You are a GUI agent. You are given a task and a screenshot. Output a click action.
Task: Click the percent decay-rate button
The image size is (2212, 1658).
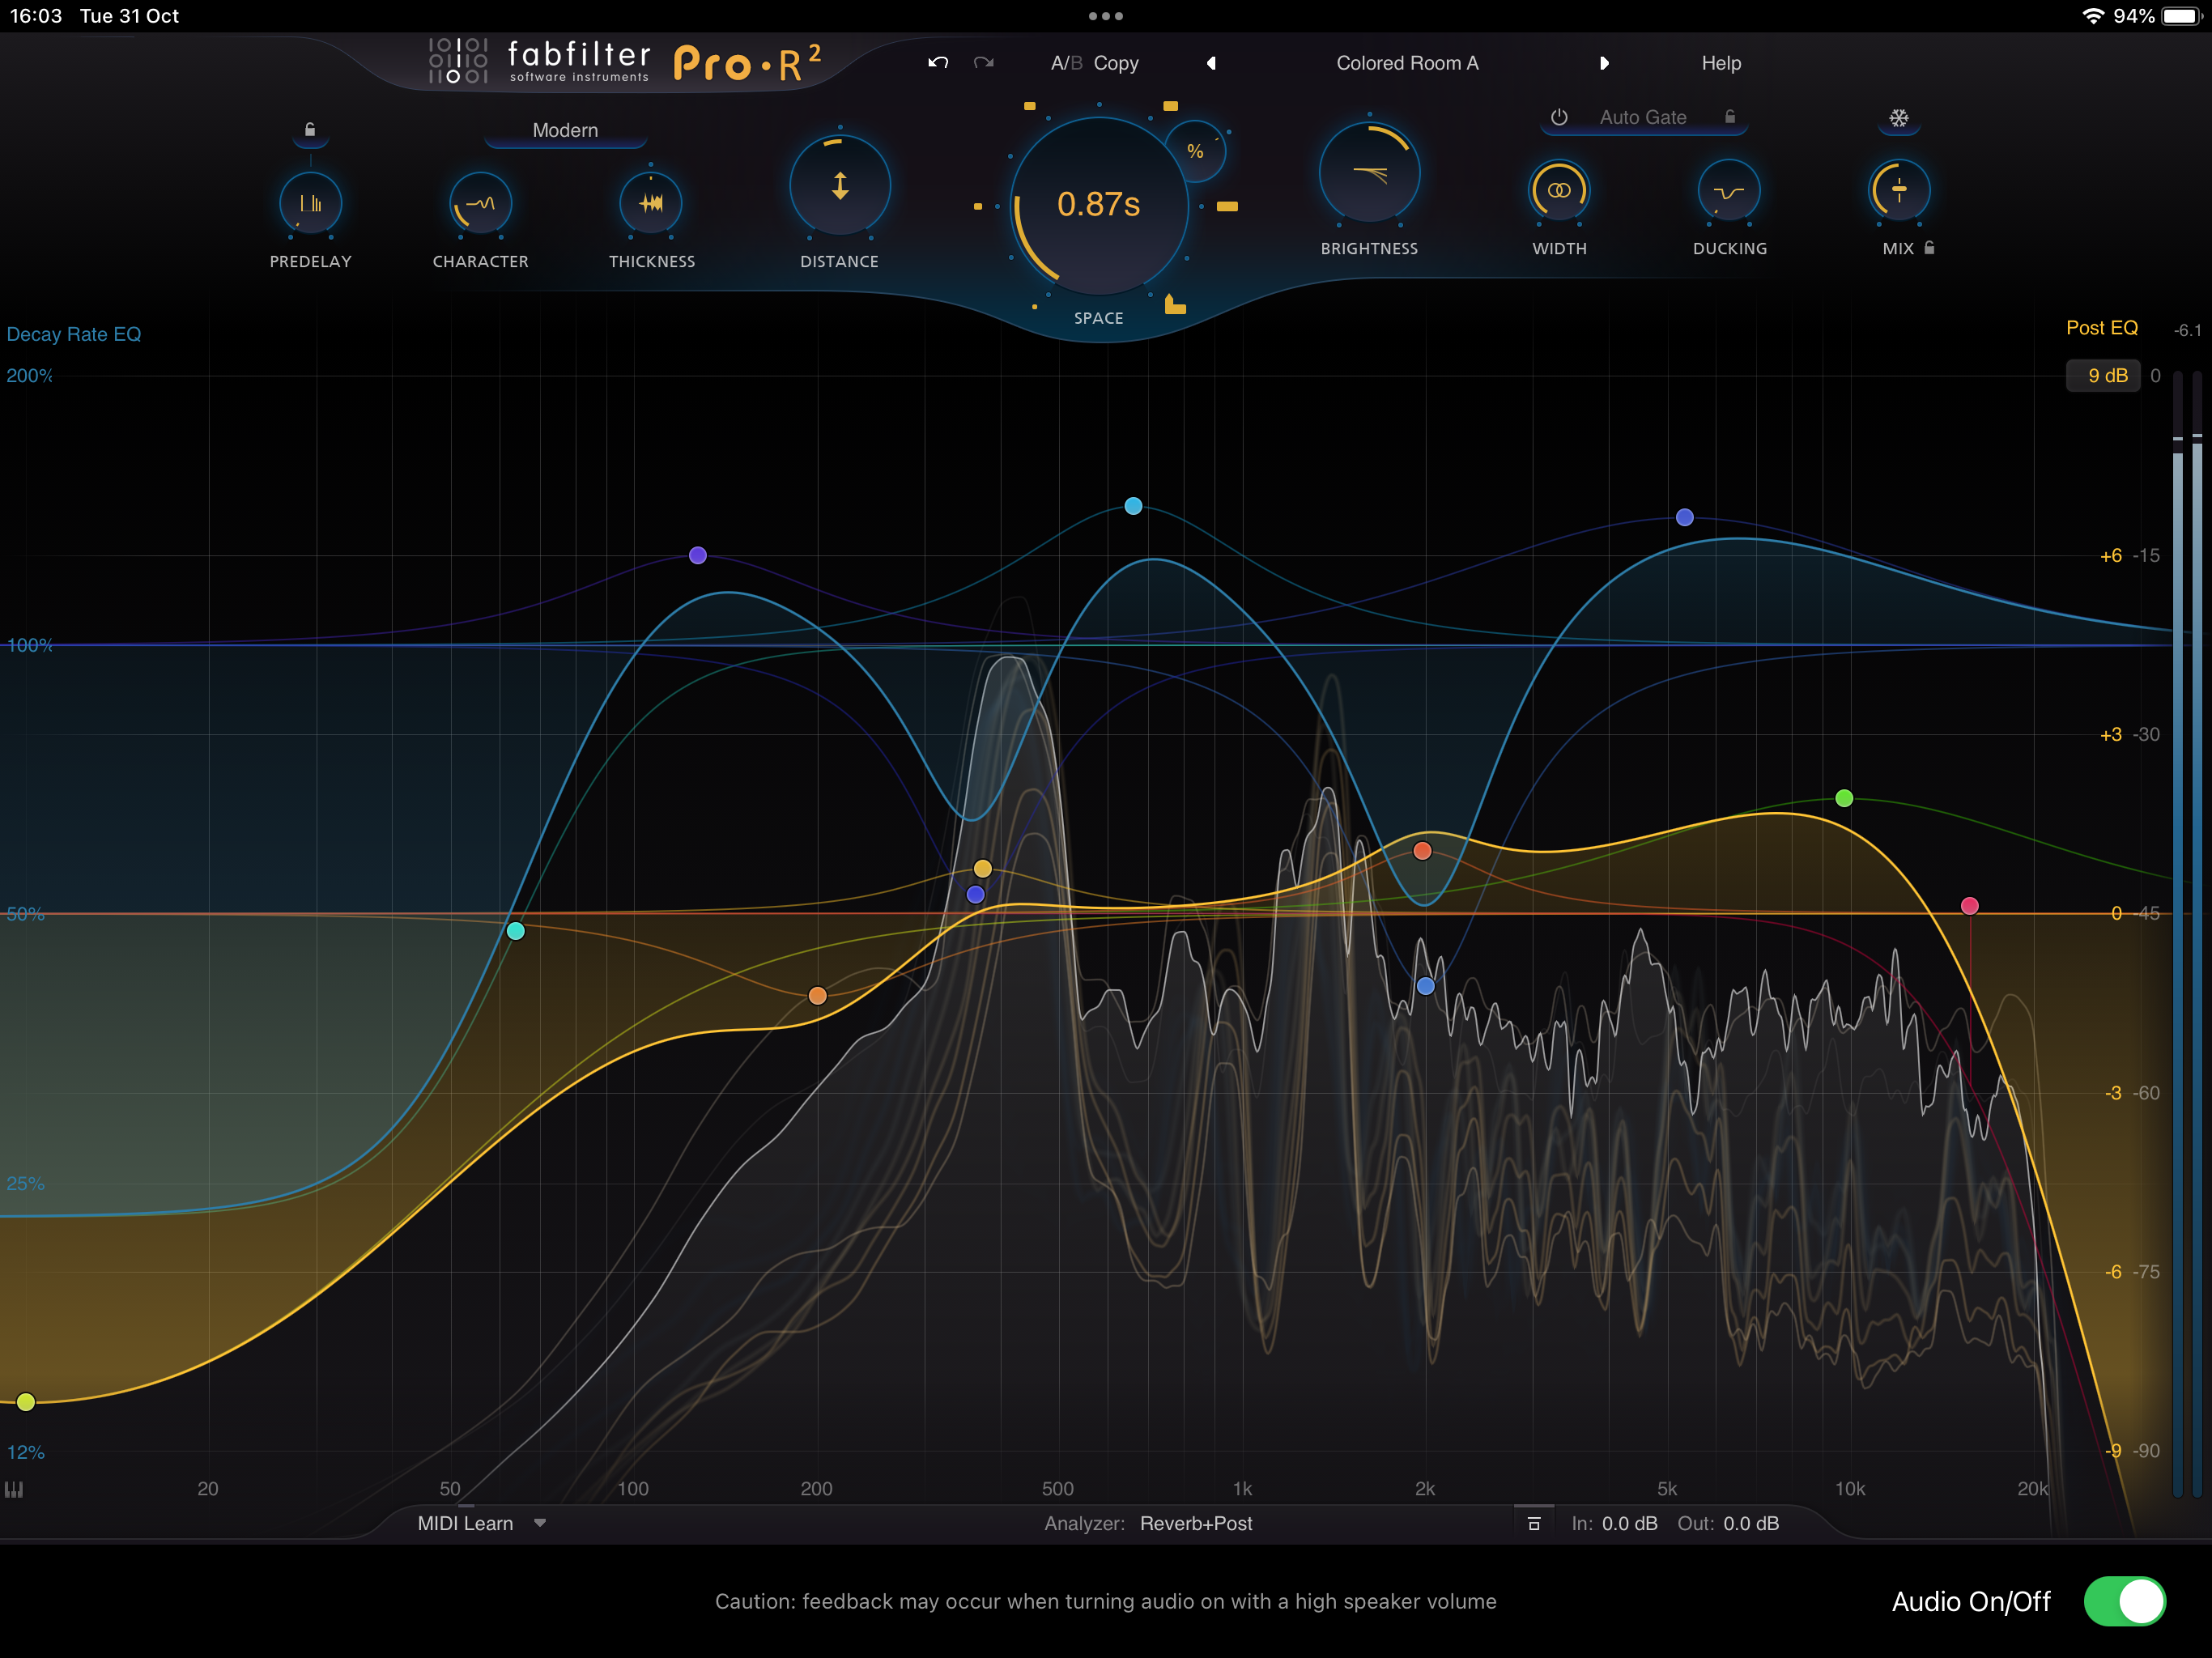(1195, 152)
